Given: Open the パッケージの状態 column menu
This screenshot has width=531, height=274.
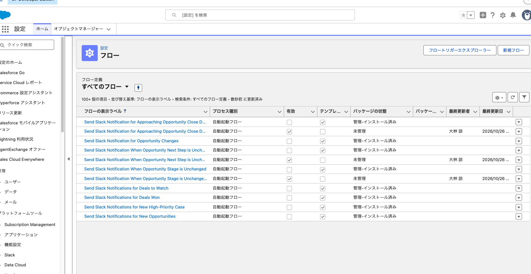Looking at the screenshot, I should pyautogui.click(x=409, y=112).
